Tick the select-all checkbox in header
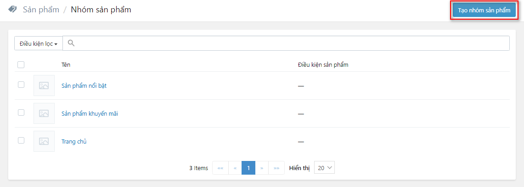 21,65
